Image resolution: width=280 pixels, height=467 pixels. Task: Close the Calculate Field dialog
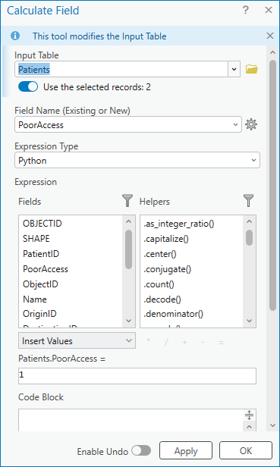click(x=269, y=11)
